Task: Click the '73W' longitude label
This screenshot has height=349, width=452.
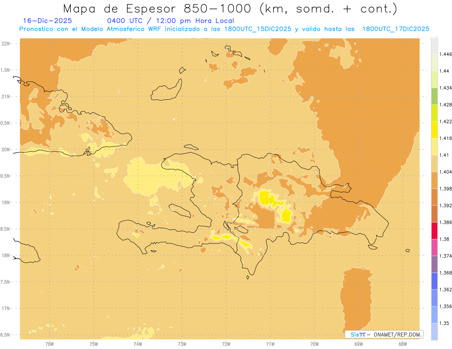Action: [182, 344]
